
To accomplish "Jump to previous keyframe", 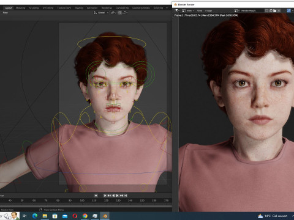I will click(x=109, y=196).
